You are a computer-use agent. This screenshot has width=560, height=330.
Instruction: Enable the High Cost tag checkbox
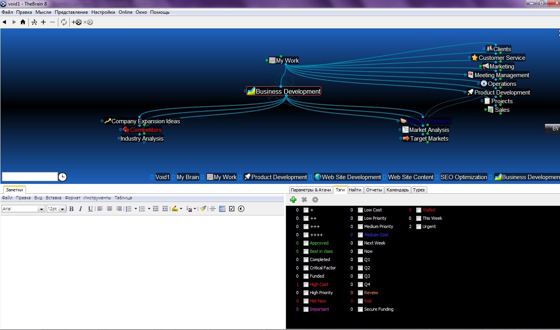tap(306, 284)
